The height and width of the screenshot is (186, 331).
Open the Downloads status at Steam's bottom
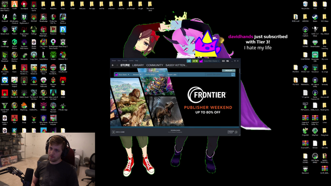coord(175,131)
